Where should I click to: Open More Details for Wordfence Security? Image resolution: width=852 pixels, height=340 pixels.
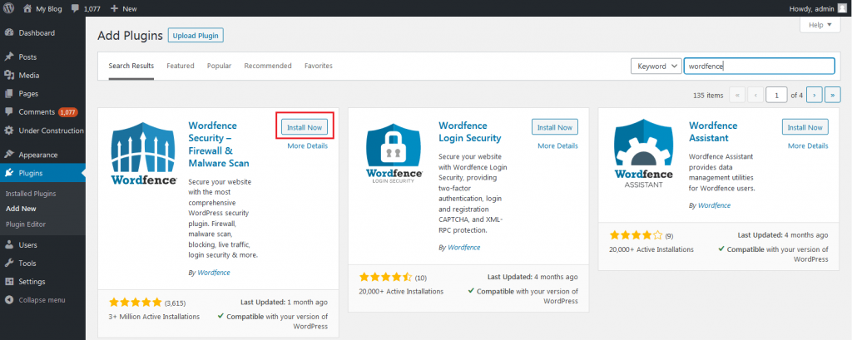coord(308,146)
